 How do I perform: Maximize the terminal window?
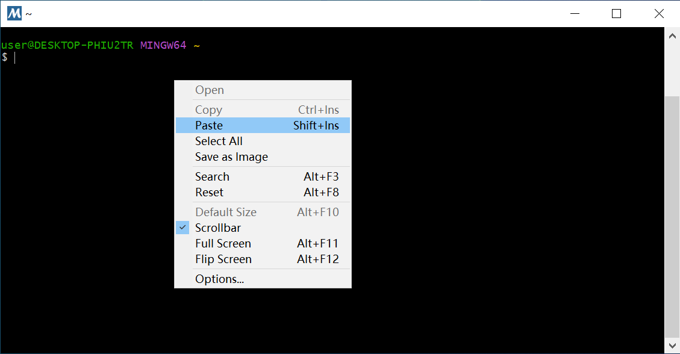pyautogui.click(x=616, y=13)
